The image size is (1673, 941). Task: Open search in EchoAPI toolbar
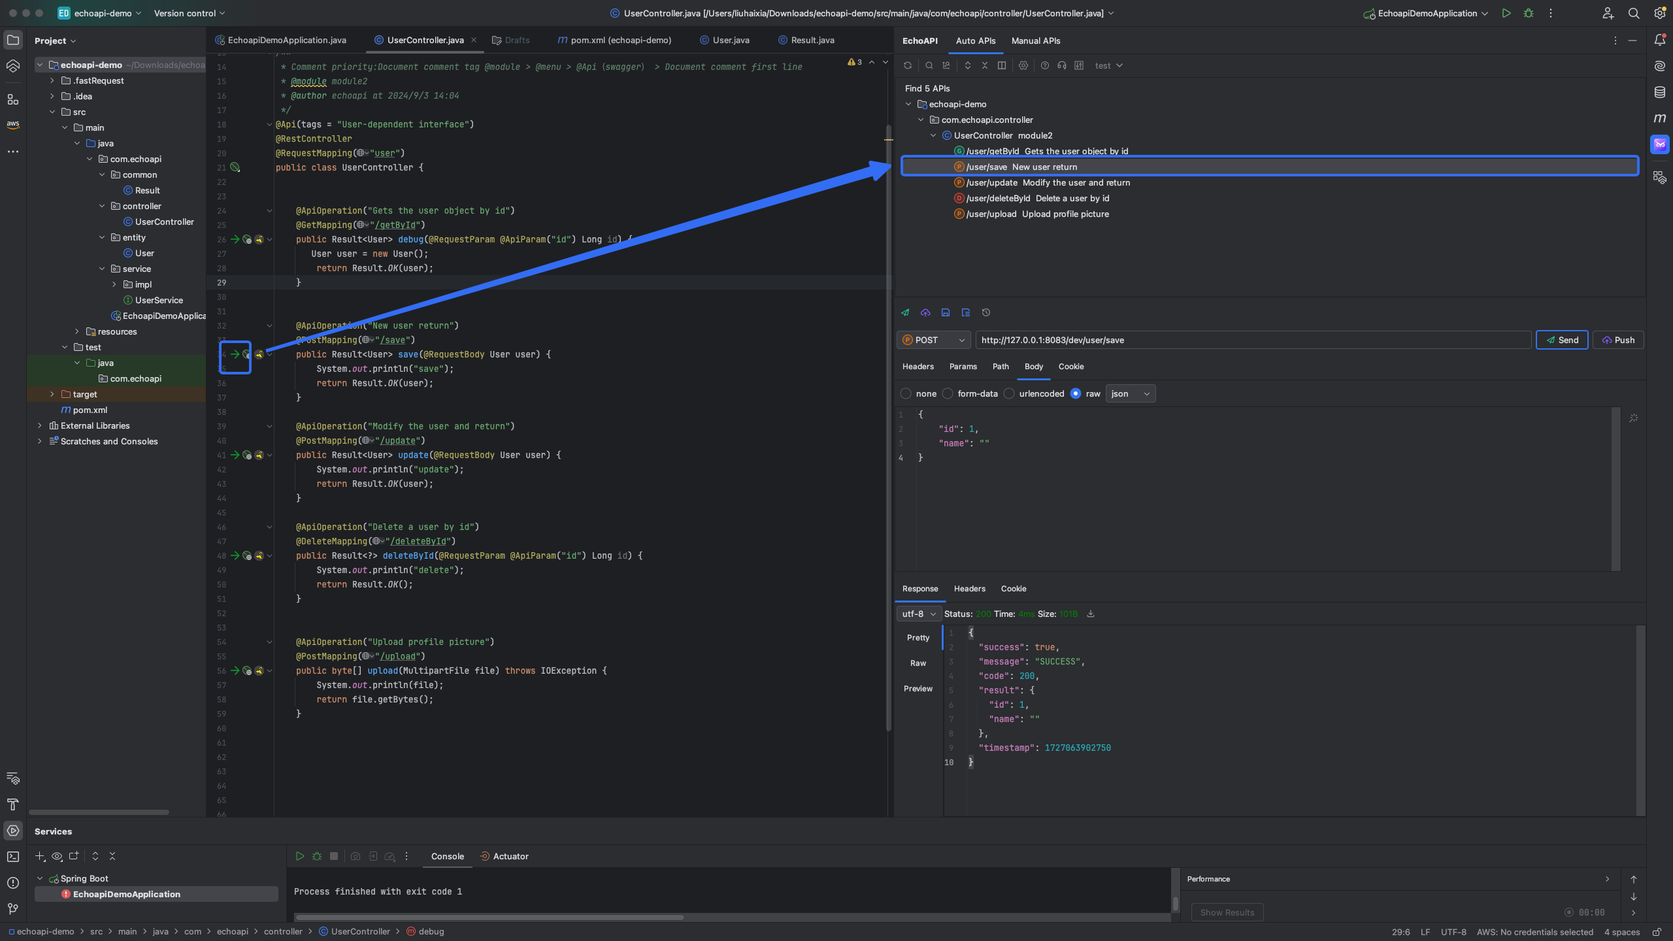(929, 65)
